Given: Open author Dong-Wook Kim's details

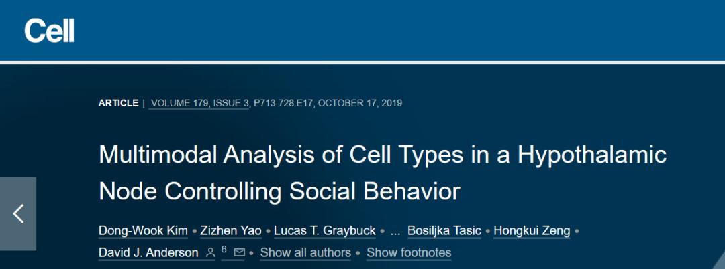Looking at the screenshot, I should (x=144, y=231).
